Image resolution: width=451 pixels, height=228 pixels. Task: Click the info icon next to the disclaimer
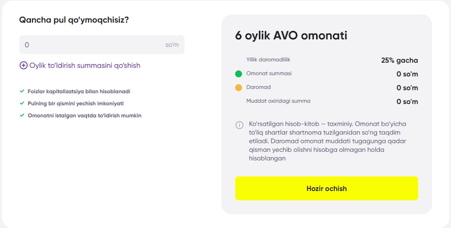pos(240,125)
